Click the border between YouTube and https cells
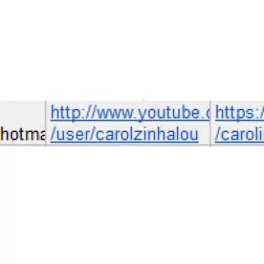The width and height of the screenshot is (264, 264). coord(211,123)
